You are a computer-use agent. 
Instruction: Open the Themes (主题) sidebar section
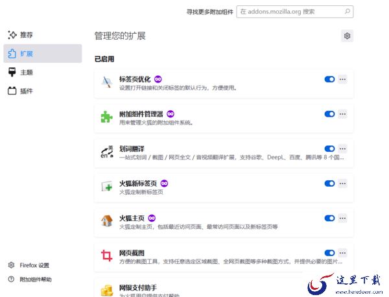point(42,72)
